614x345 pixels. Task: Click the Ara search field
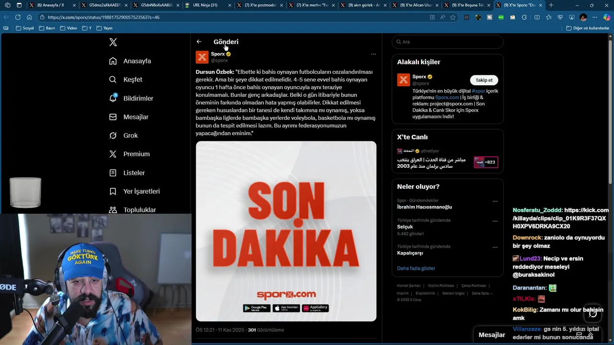click(448, 42)
